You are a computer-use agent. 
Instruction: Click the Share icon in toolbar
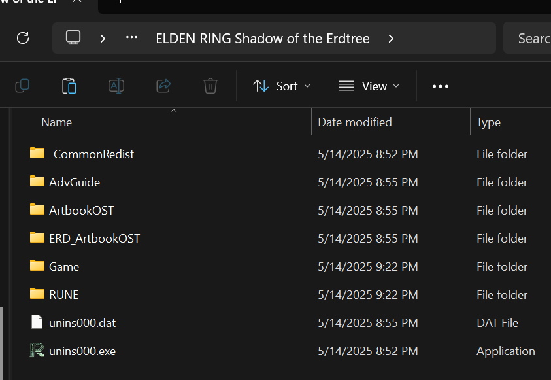click(163, 86)
